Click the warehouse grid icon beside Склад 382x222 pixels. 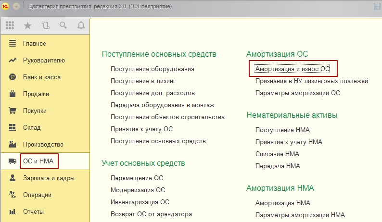(x=12, y=127)
